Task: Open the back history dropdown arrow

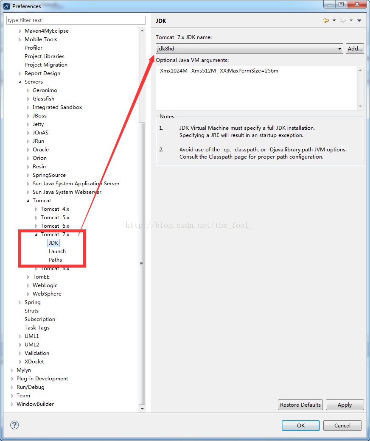Action: (334, 20)
